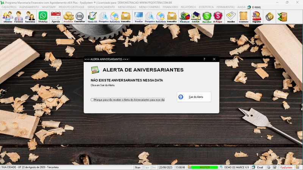
Task: Click the NÃO EXISTE ANIVERSARIANTES NESSA DATA message
Action: pos(127,80)
